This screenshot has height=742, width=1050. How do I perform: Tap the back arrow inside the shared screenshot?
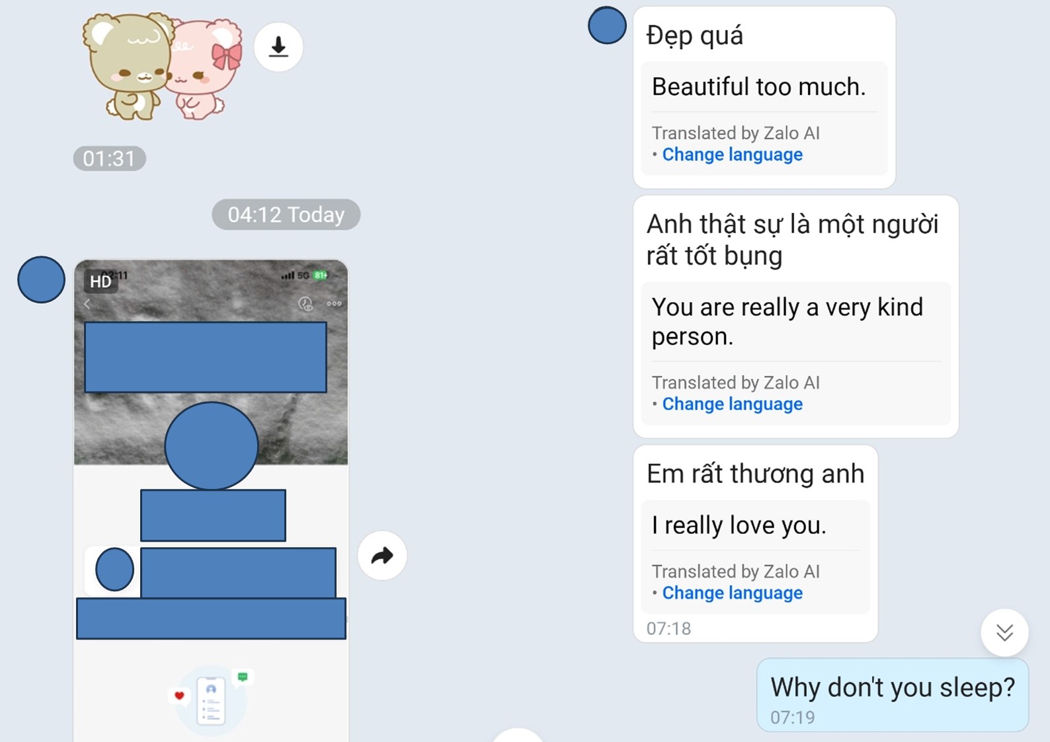click(87, 304)
